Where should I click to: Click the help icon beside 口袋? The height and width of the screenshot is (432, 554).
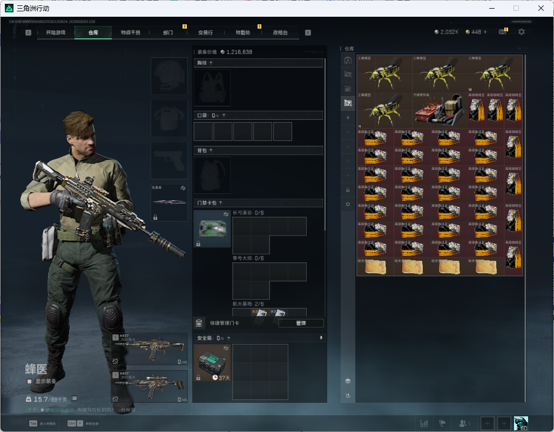coord(224,116)
